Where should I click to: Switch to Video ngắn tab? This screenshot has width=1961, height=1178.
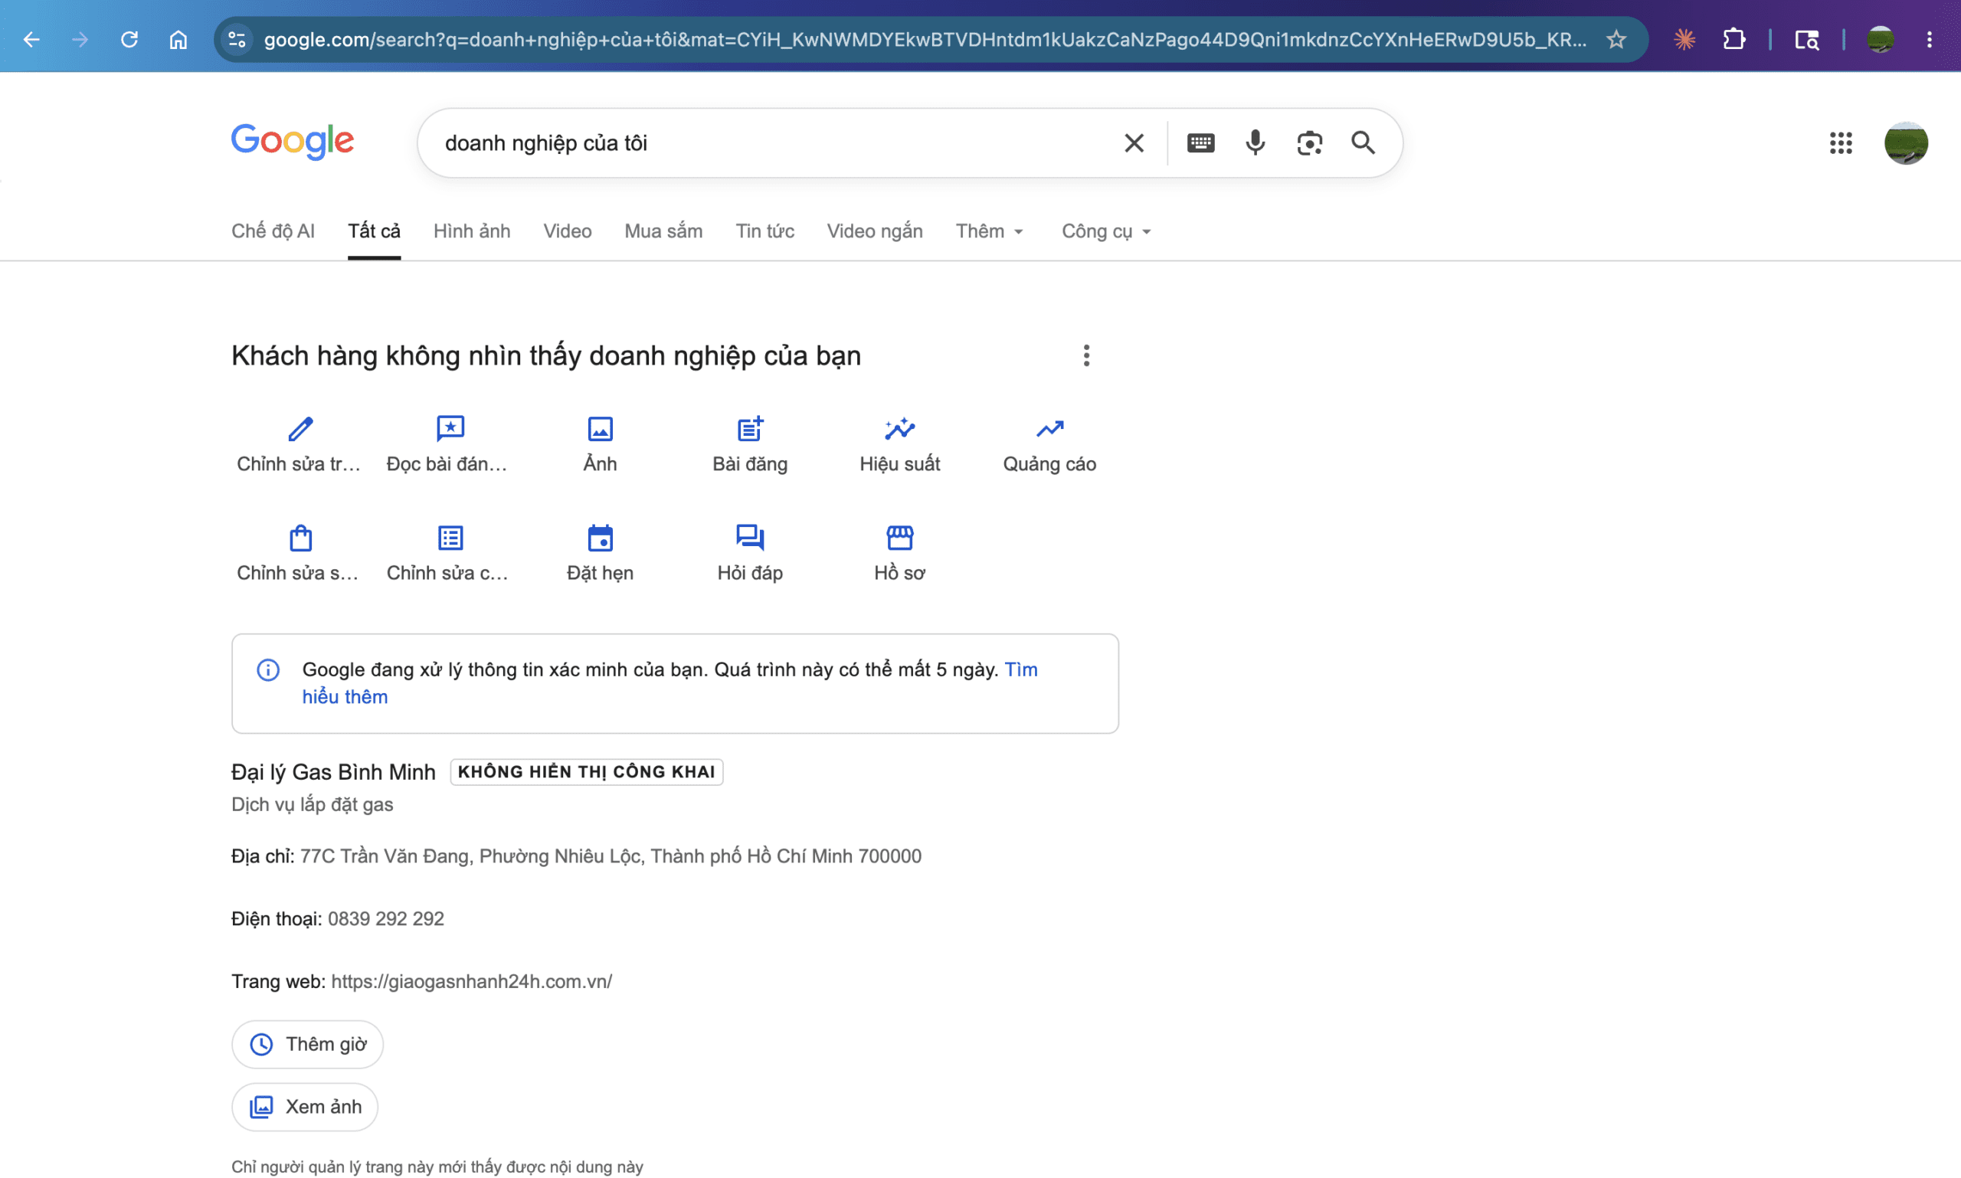pyautogui.click(x=874, y=231)
